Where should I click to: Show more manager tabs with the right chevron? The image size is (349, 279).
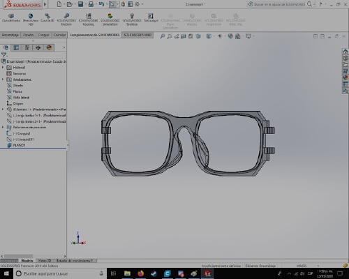pos(64,47)
